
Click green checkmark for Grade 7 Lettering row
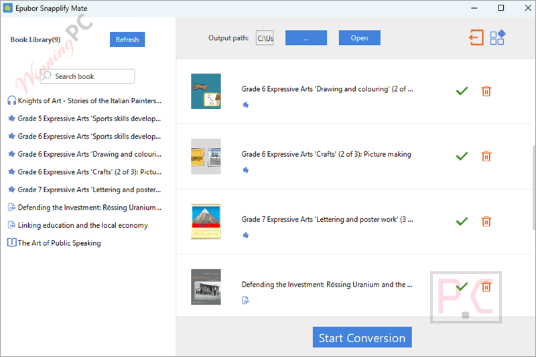[x=462, y=222]
